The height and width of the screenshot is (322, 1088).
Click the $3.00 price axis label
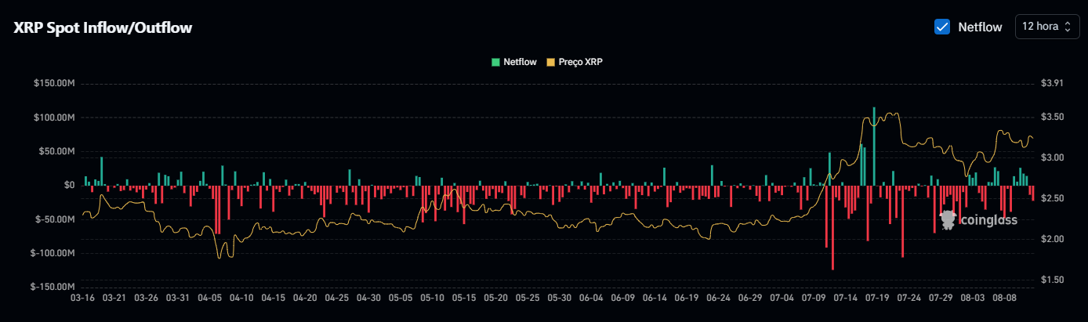[x=1051, y=157]
